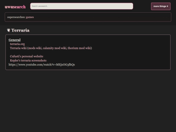Image resolution: width=176 pixels, height=132 pixels.
Task: Open the more things menu button
Action: 161,7
